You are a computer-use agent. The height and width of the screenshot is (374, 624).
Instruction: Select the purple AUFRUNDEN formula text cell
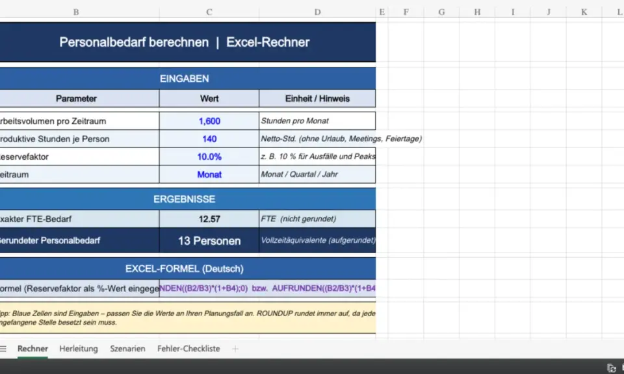267,288
